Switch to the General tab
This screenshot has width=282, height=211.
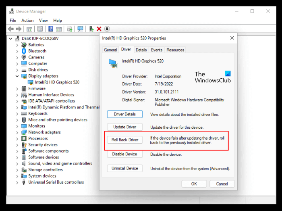pyautogui.click(x=110, y=50)
